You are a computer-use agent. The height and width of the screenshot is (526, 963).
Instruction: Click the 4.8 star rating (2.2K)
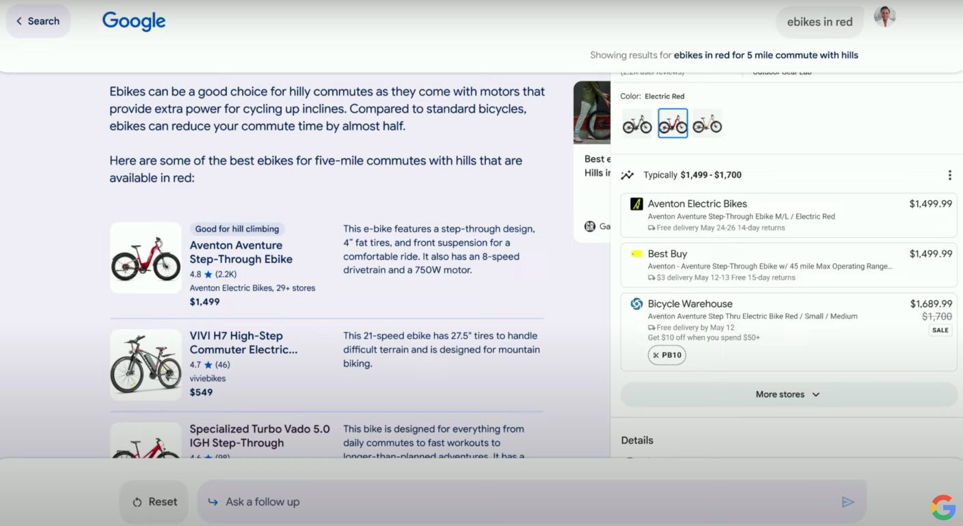pyautogui.click(x=213, y=275)
